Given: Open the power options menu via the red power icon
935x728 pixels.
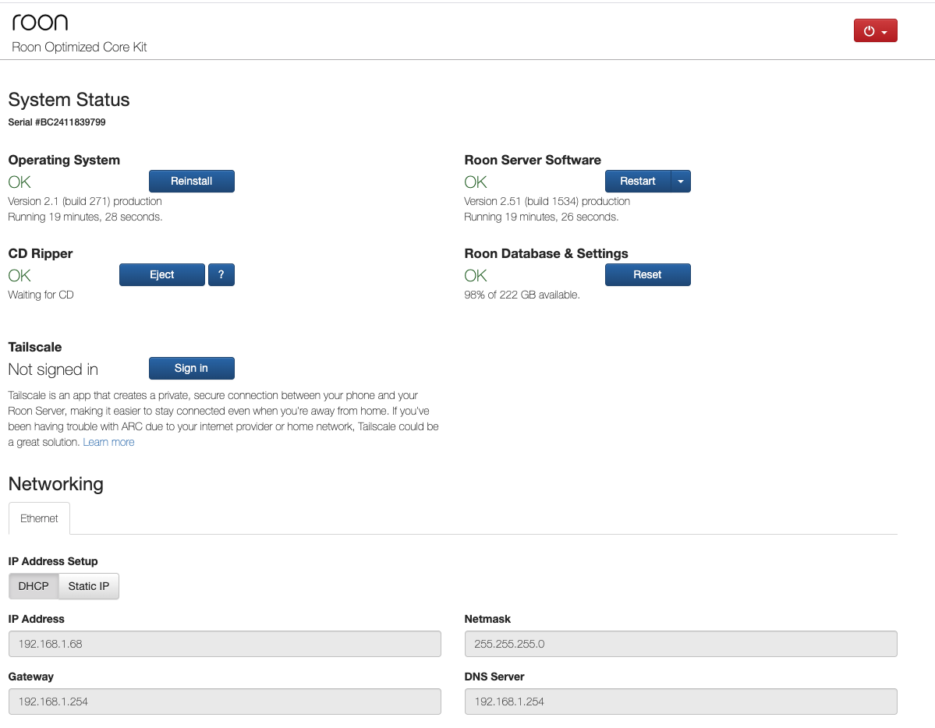Looking at the screenshot, I should [x=868, y=30].
